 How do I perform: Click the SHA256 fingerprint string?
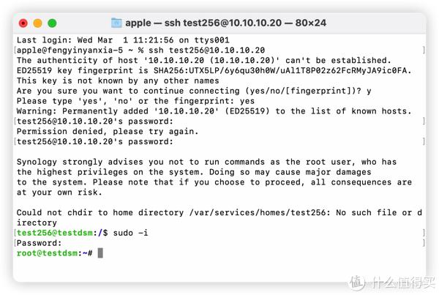click(282, 70)
